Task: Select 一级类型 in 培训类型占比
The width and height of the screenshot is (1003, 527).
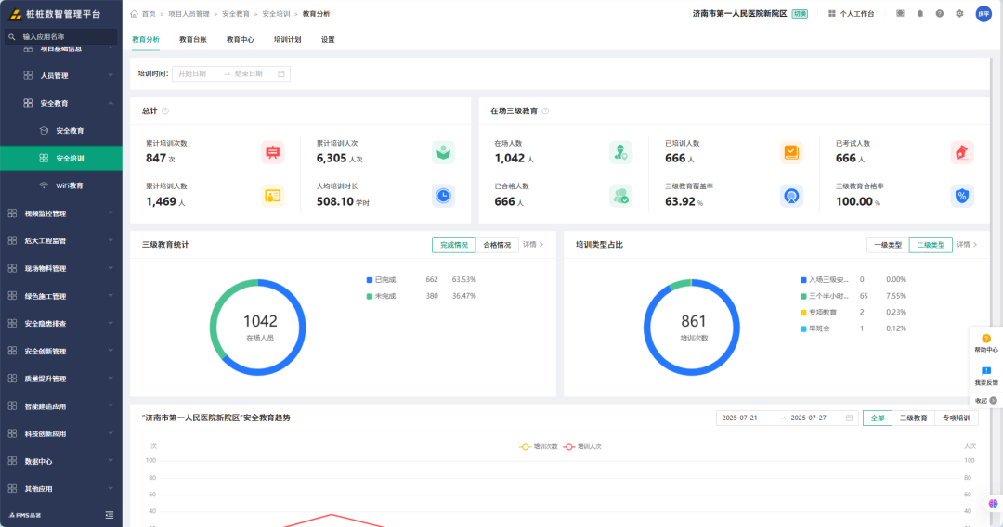Action: [888, 245]
